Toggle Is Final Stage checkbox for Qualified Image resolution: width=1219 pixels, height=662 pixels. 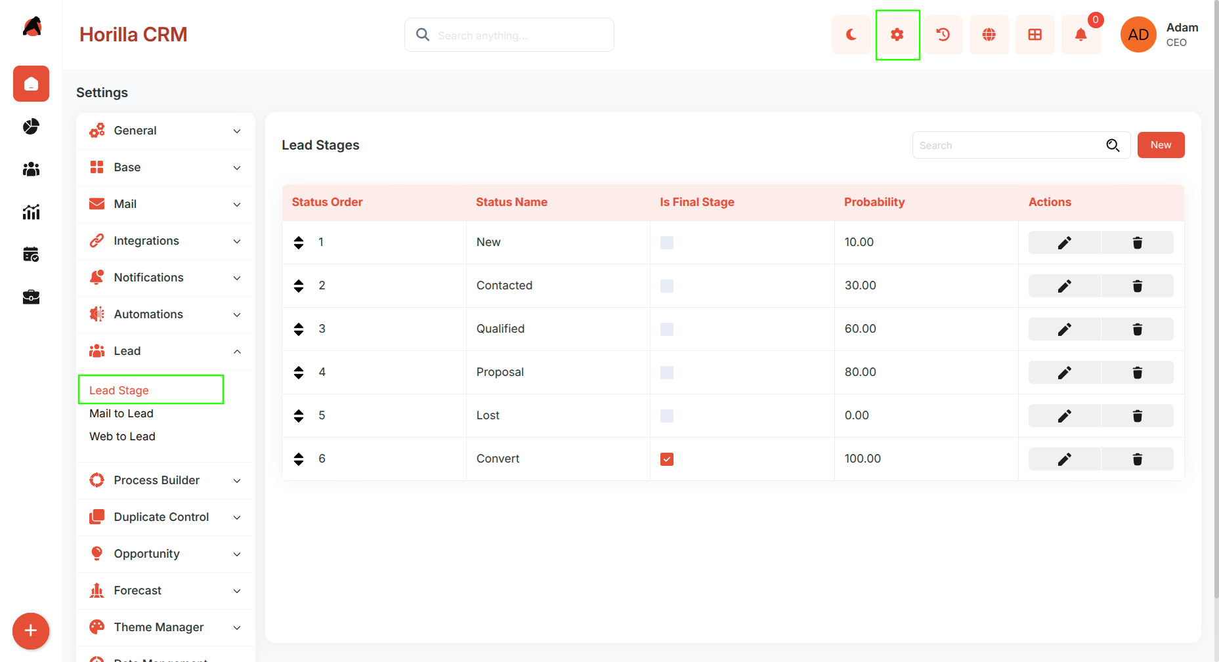(667, 329)
